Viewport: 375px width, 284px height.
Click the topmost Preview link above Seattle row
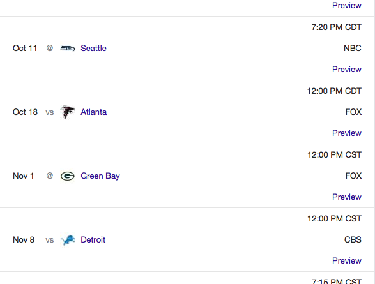347,6
